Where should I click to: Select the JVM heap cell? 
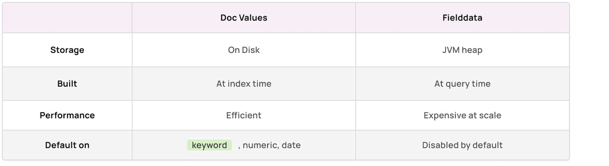click(462, 50)
